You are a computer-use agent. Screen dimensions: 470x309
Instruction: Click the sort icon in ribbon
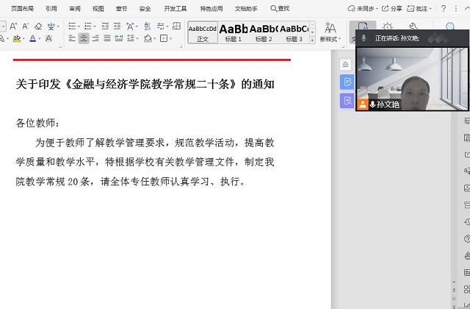click(148, 26)
